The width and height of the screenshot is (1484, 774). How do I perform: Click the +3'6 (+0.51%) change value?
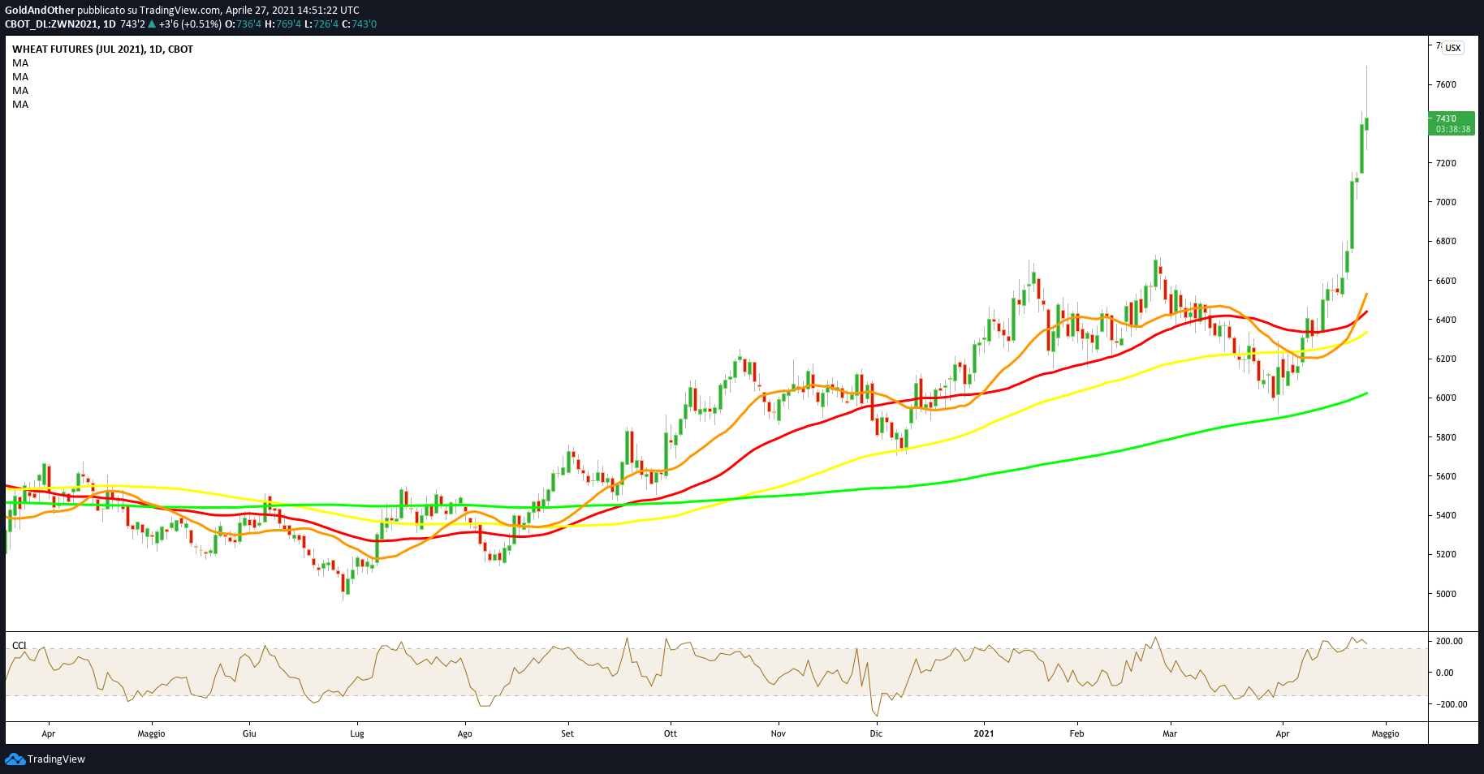pos(190,24)
